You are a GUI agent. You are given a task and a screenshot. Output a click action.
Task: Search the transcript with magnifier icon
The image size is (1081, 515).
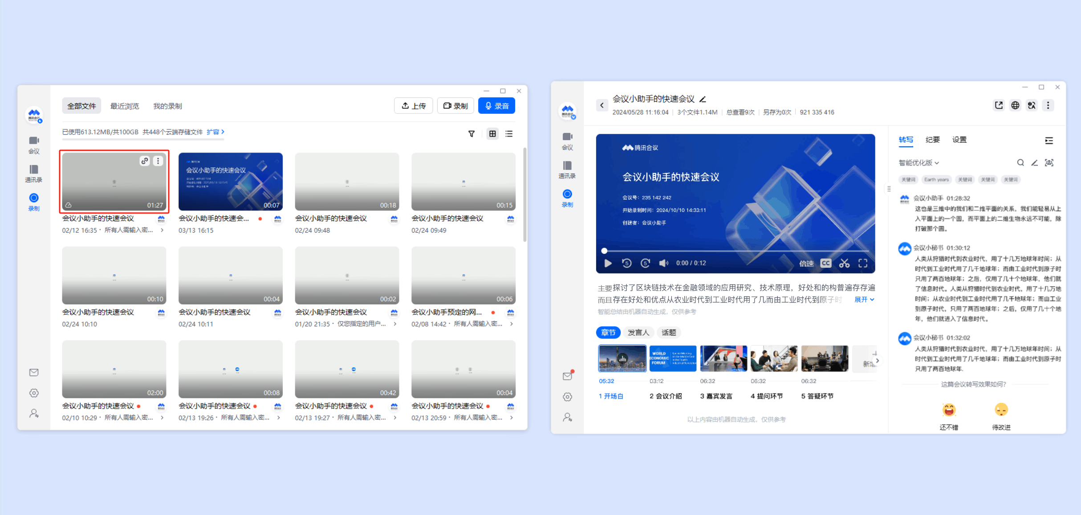tap(1020, 163)
